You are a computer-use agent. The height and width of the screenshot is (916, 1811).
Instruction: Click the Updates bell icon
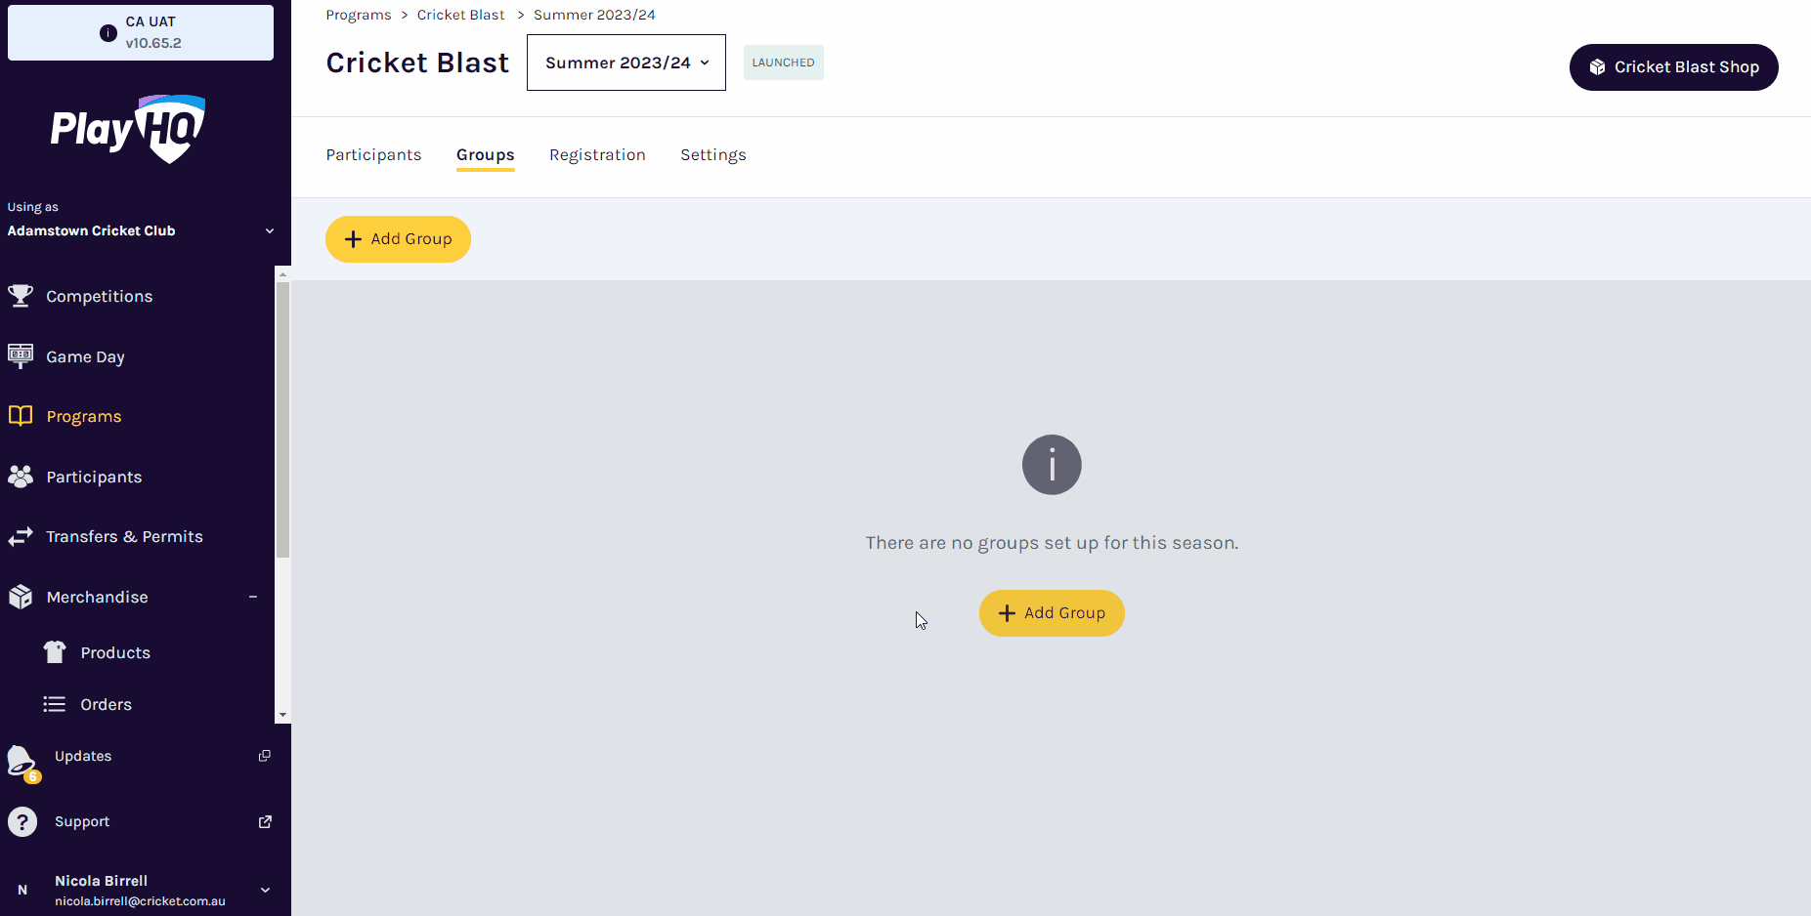22,763
